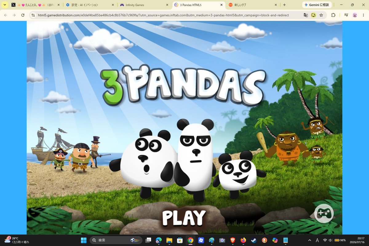This screenshot has width=369, height=246.
Task: Start the game with the PLAY button
Action: (184, 218)
